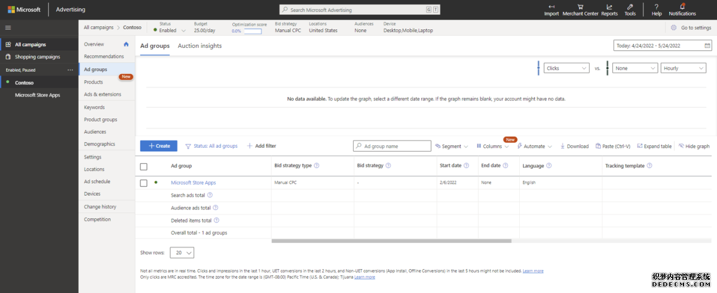This screenshot has width=717, height=293.
Task: Open the Show rows 20 dropdown
Action: [182, 253]
